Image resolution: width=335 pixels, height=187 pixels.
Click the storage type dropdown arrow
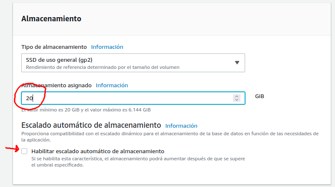[x=237, y=63]
